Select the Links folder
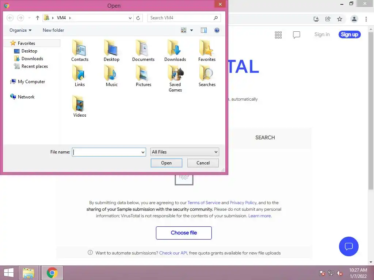The image size is (374, 280). pyautogui.click(x=80, y=76)
